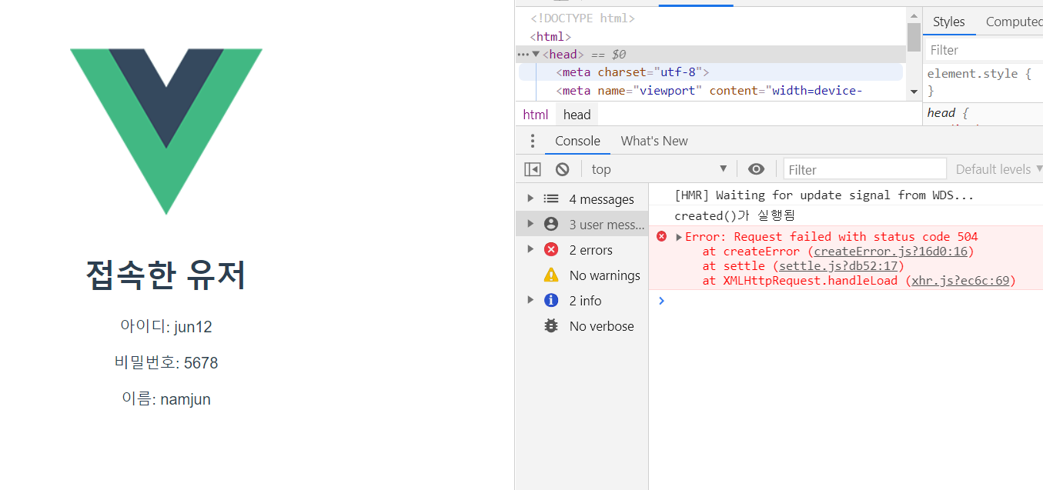1043x490 pixels.
Task: Open the console drawer three-dot menu
Action: pos(532,141)
